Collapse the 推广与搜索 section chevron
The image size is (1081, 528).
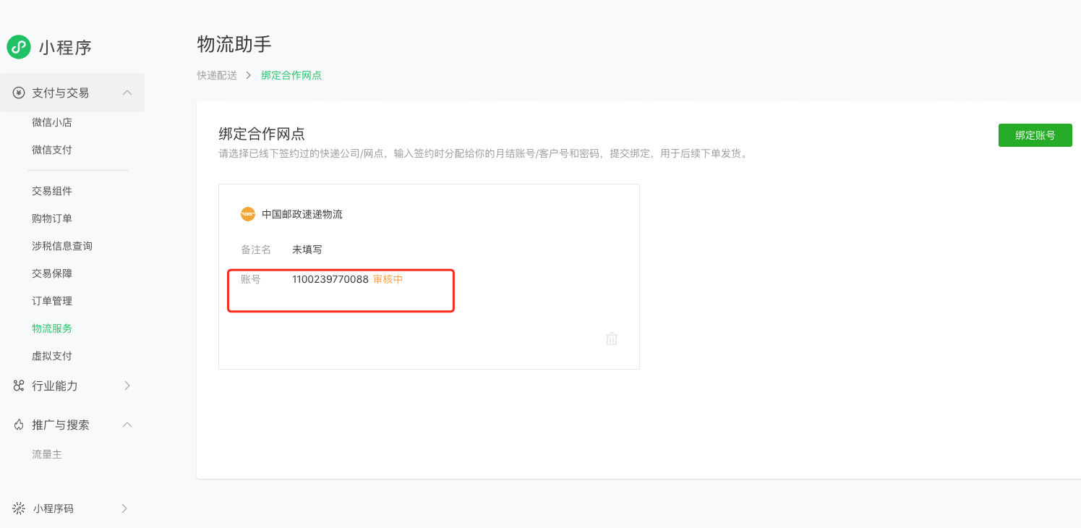[x=127, y=425]
